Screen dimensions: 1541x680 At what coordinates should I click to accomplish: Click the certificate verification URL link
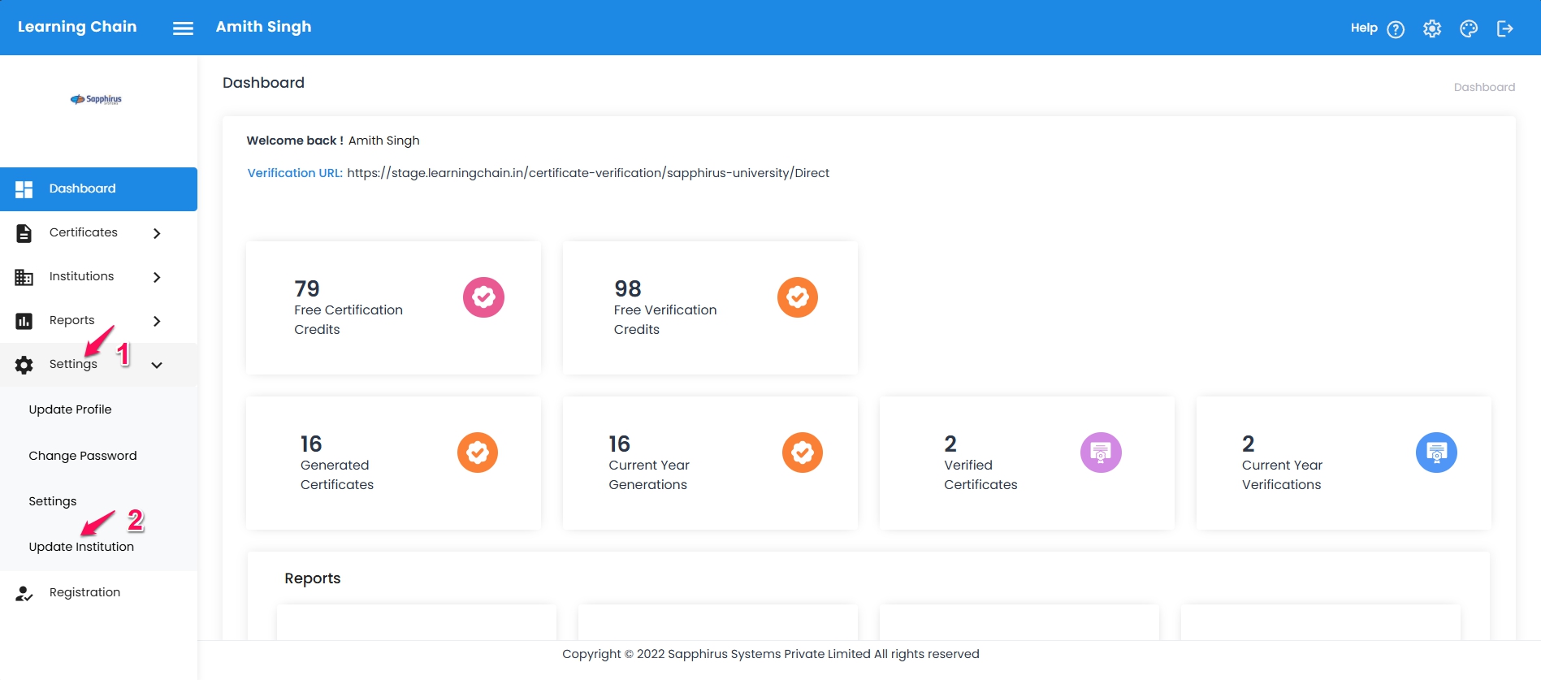[587, 173]
